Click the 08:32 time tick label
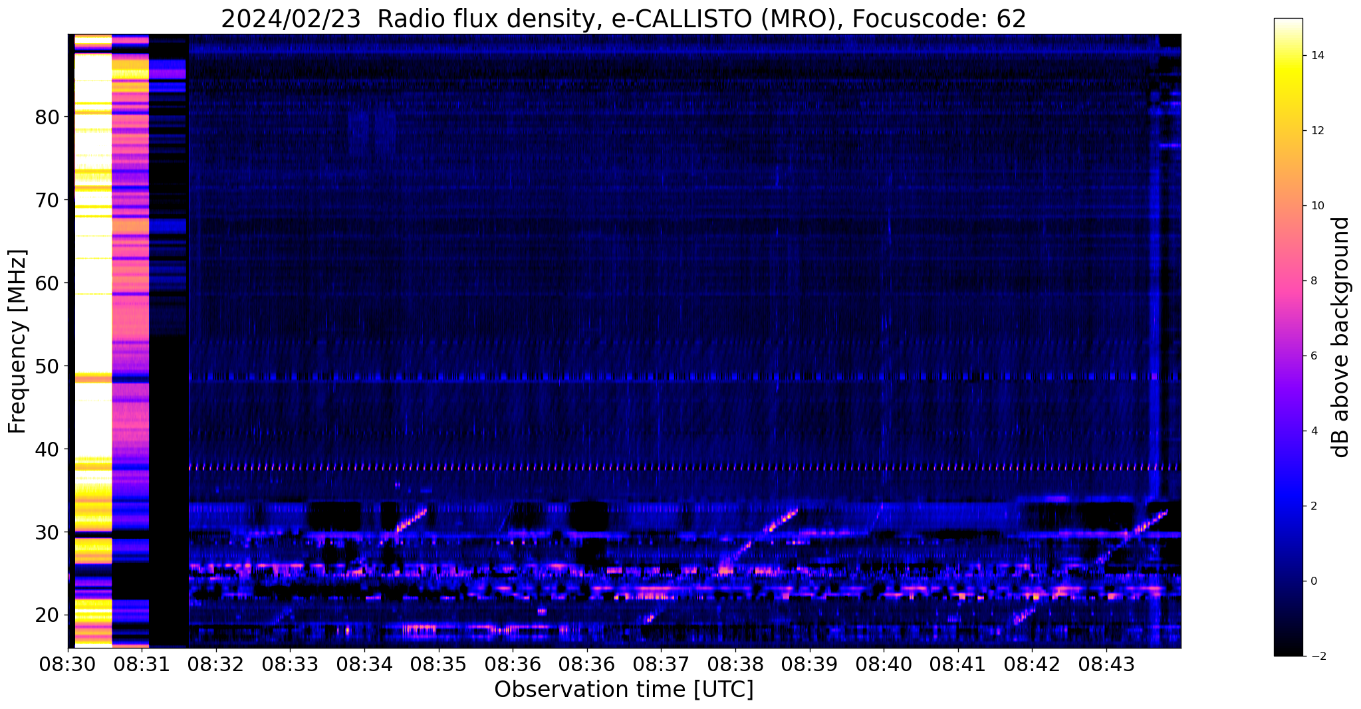Image resolution: width=1361 pixels, height=709 pixels. coord(216,664)
